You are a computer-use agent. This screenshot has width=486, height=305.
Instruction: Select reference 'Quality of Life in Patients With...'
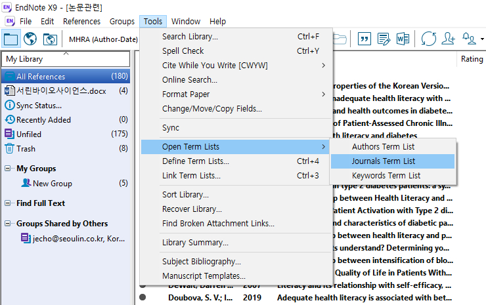[x=393, y=273]
